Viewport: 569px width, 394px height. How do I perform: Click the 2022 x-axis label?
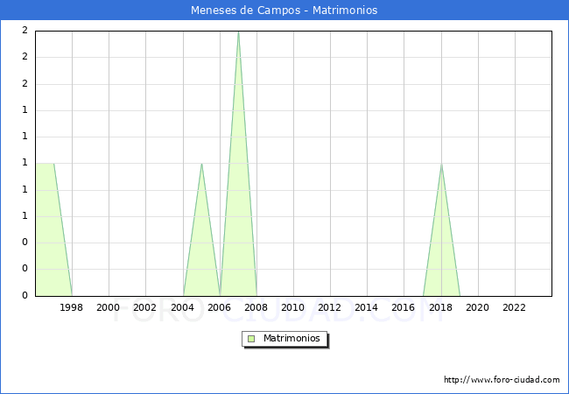514,307
